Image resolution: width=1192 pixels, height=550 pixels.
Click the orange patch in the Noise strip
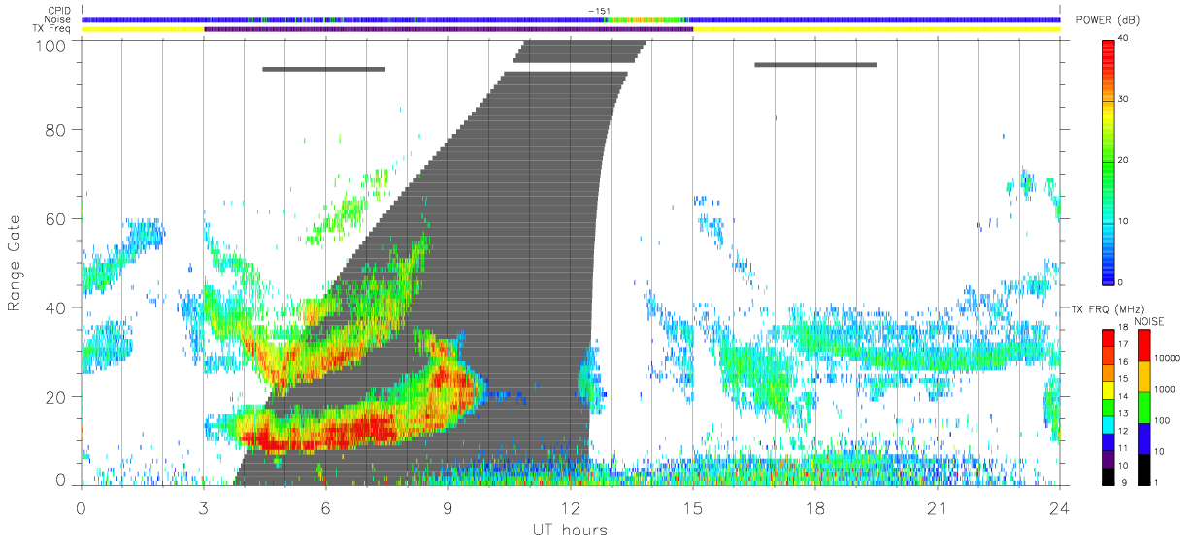pyautogui.click(x=641, y=19)
